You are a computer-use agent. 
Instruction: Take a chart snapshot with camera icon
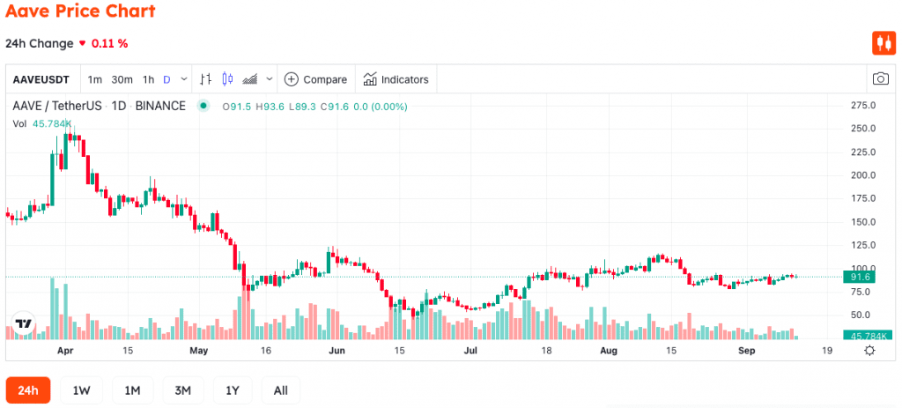coord(881,79)
